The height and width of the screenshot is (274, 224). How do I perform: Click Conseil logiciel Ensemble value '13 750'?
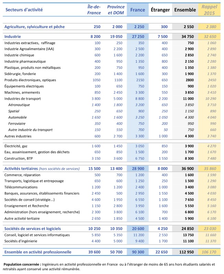click(x=188, y=235)
